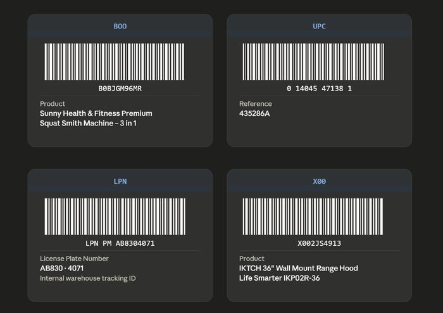Click the X00 card header label

[x=319, y=181]
